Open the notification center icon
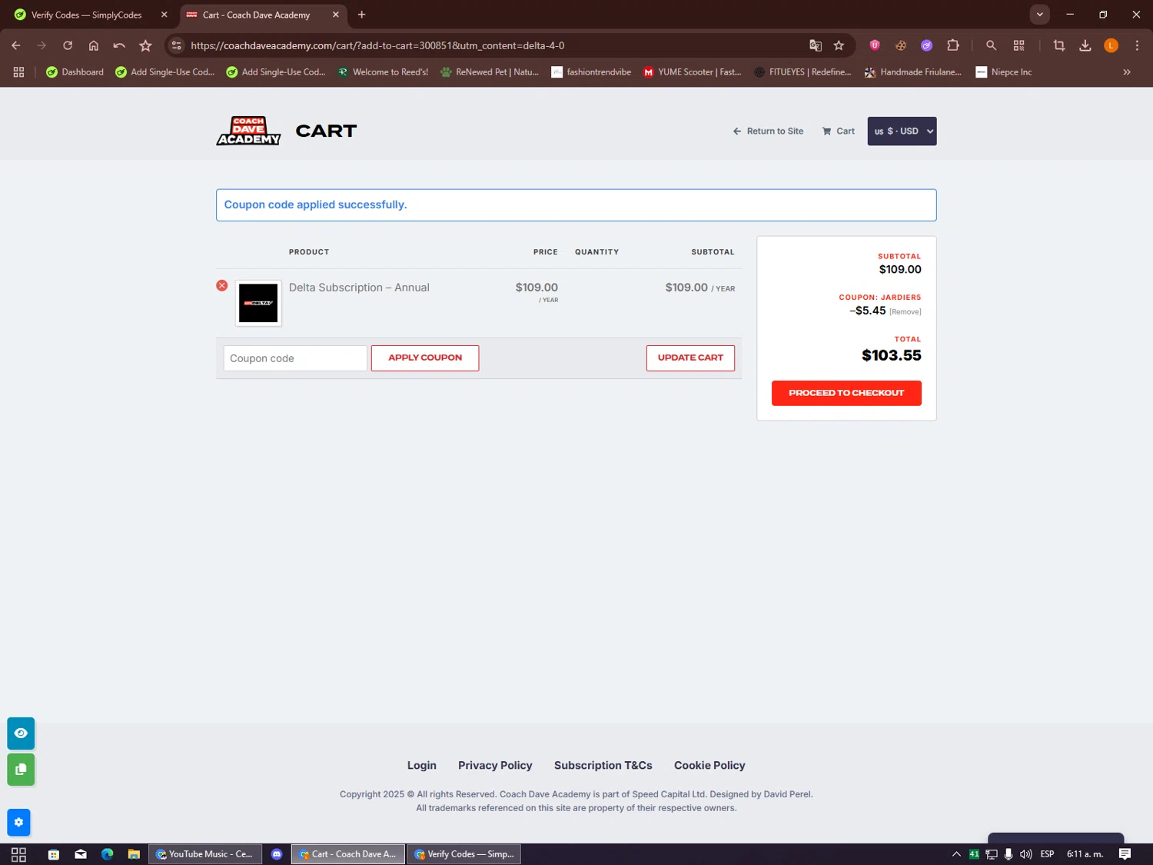The height and width of the screenshot is (865, 1153). tap(1125, 854)
